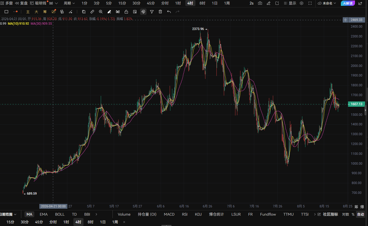368x226 pixels.
Task: Activate the zoom-in magnifier tool
Action: [101, 12]
